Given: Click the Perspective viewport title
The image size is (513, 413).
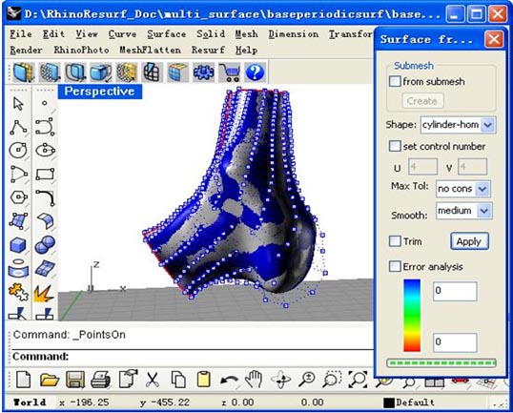Looking at the screenshot, I should click(x=100, y=92).
